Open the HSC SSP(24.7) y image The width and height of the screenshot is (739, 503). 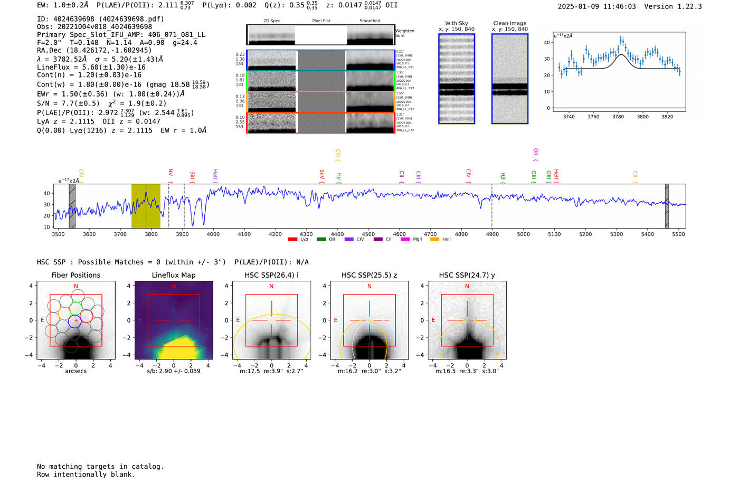click(x=467, y=320)
